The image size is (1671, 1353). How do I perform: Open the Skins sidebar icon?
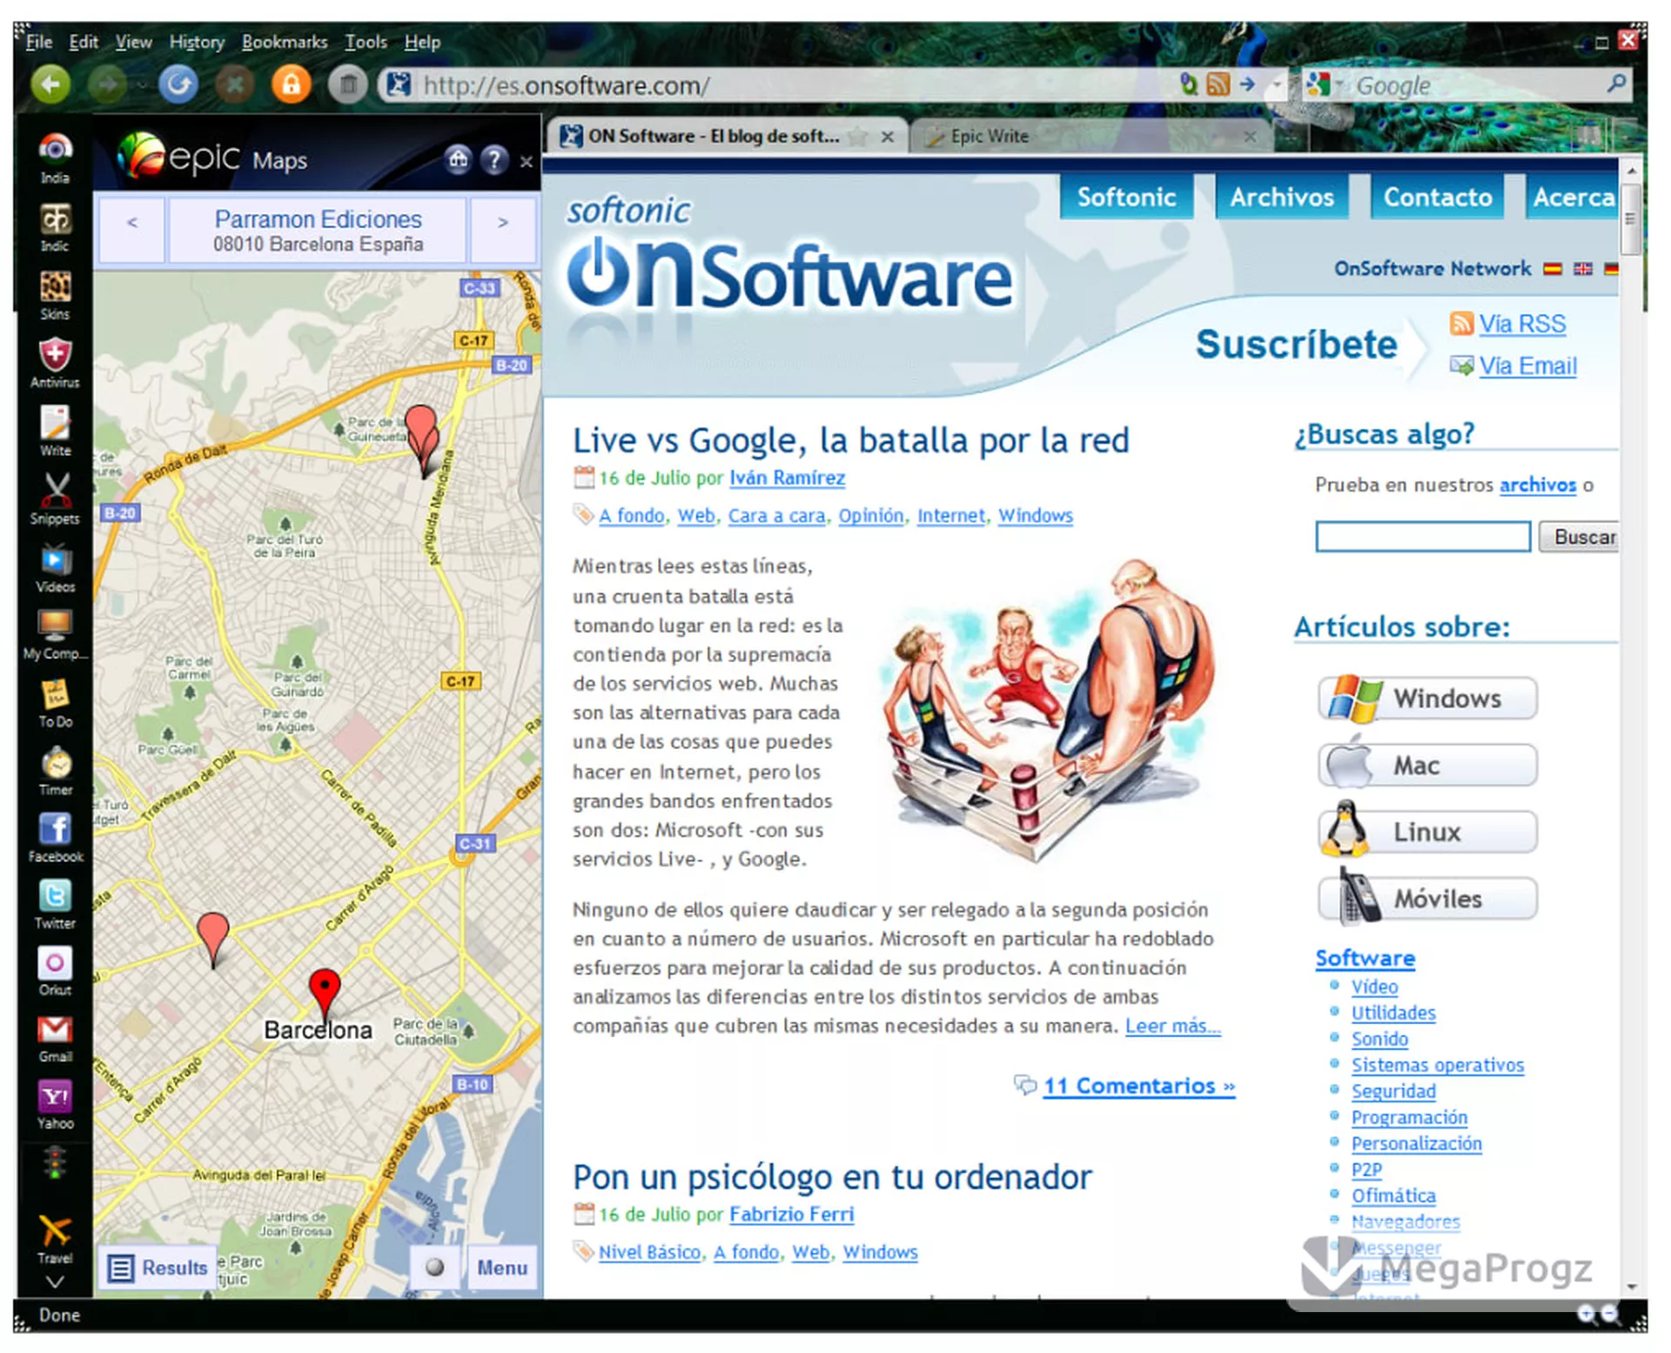[55, 295]
